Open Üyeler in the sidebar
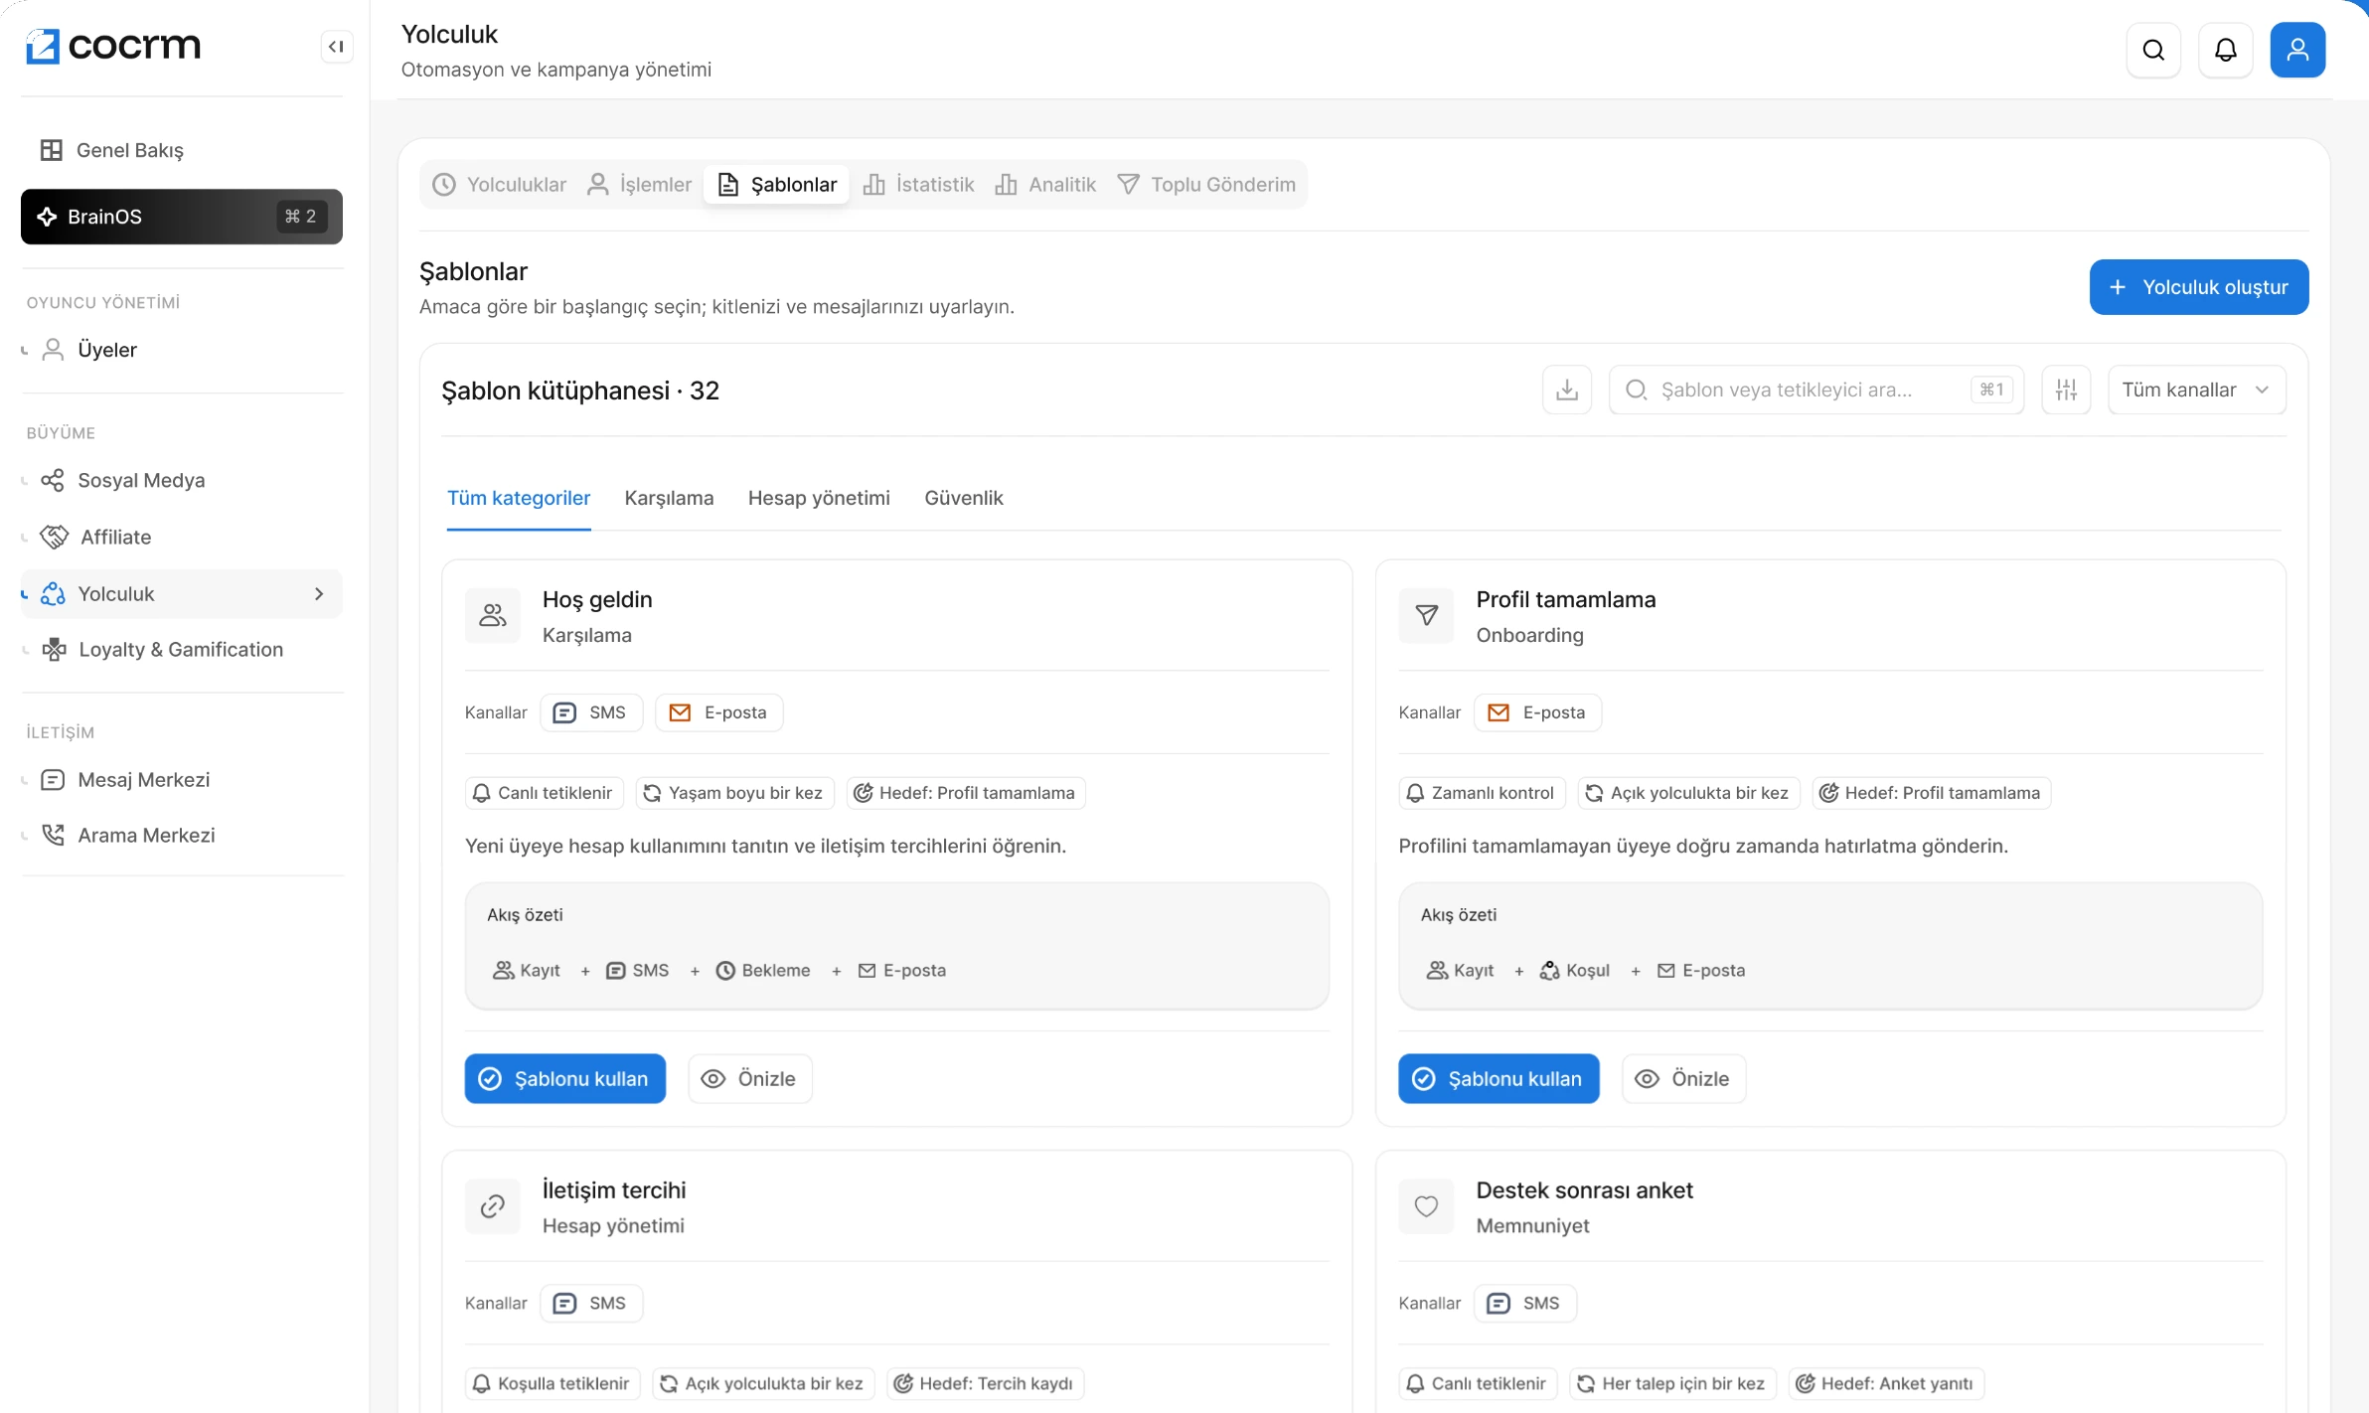2369x1413 pixels. tap(182, 350)
